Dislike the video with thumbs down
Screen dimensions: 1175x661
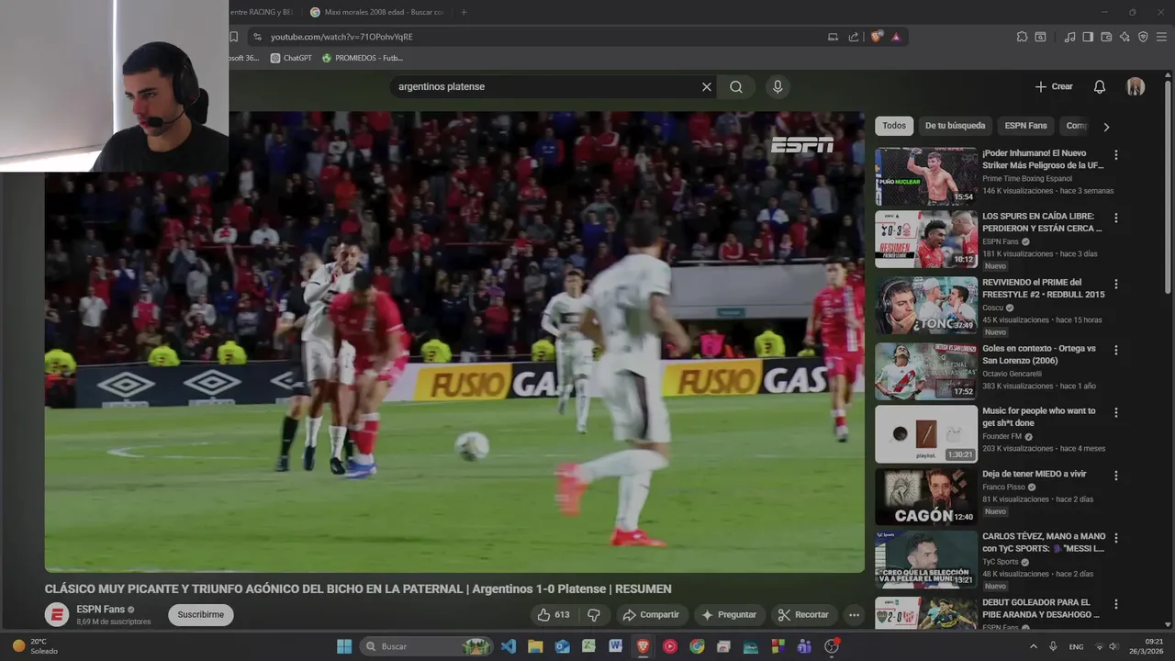coord(594,615)
